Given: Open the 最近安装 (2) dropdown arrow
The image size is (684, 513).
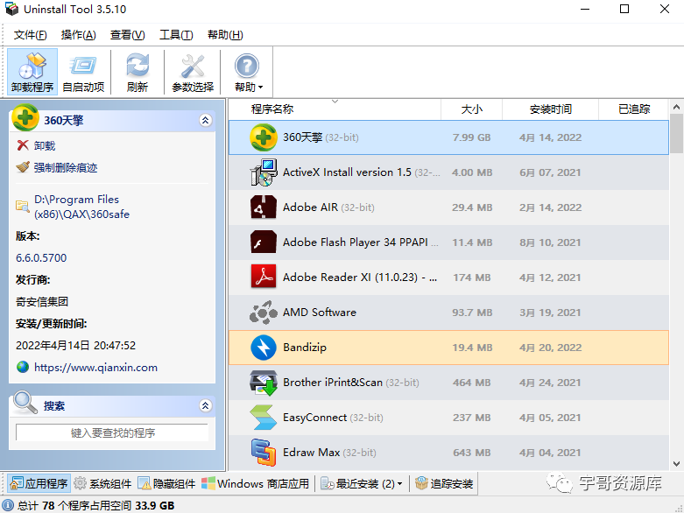Looking at the screenshot, I should pos(399,484).
